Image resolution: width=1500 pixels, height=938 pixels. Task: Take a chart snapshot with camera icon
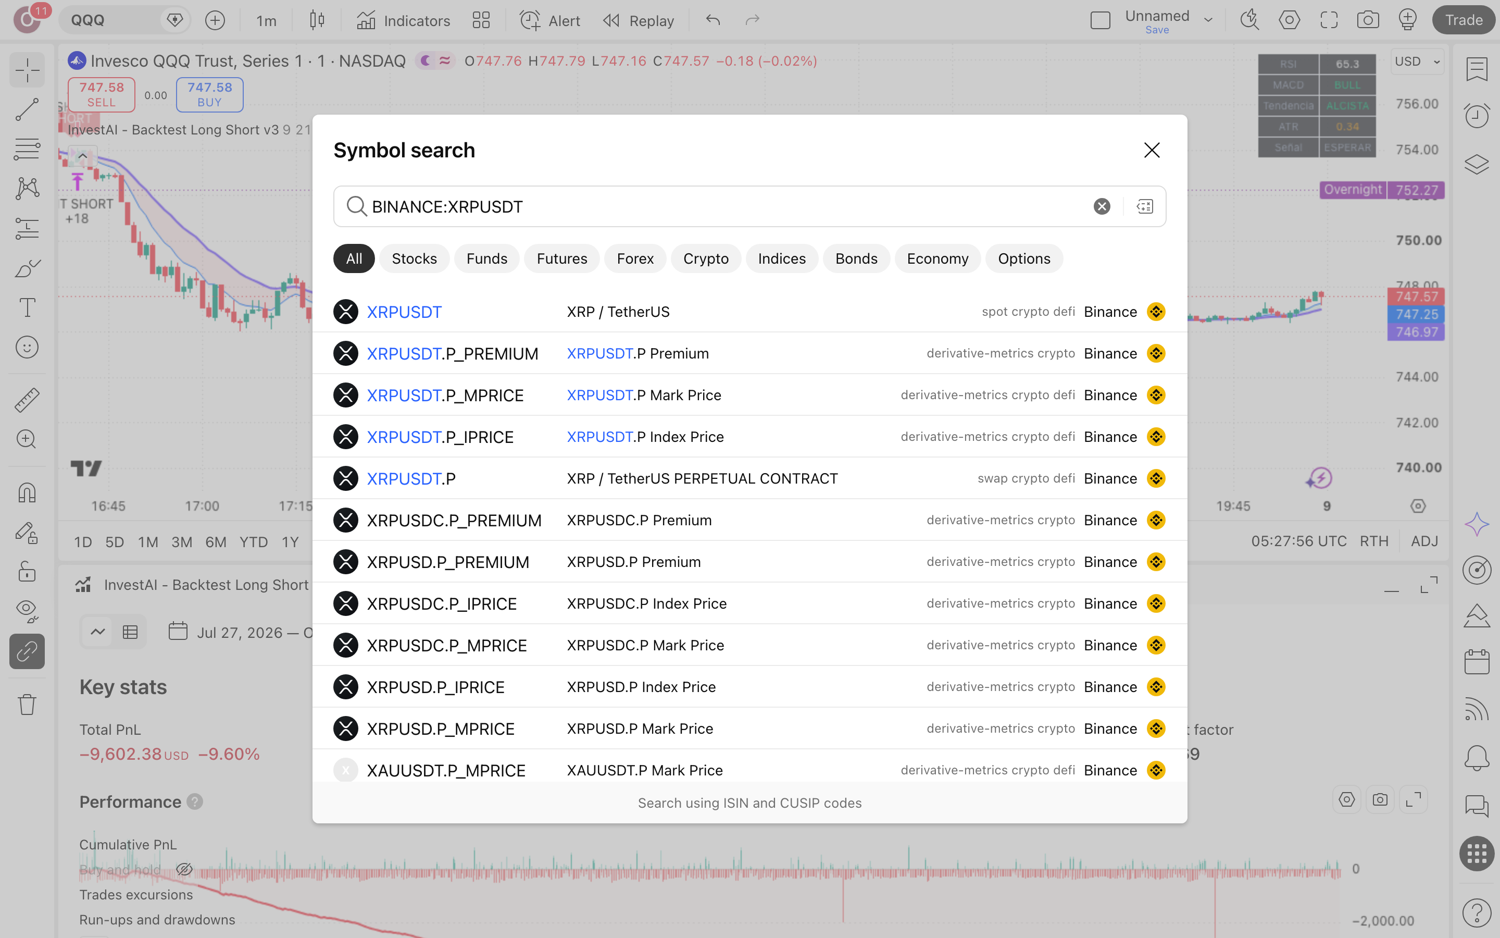coord(1368,20)
